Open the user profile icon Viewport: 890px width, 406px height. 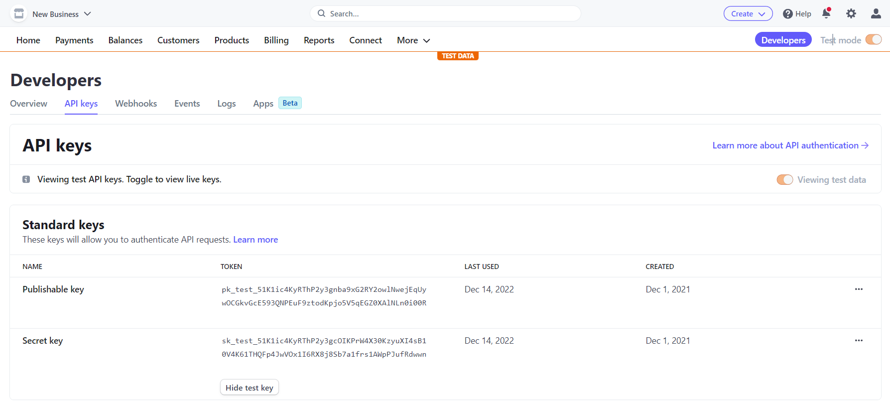point(876,13)
